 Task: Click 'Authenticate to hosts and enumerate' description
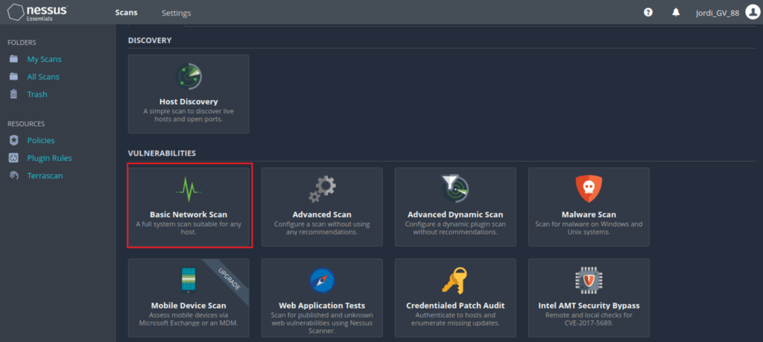[455, 319]
